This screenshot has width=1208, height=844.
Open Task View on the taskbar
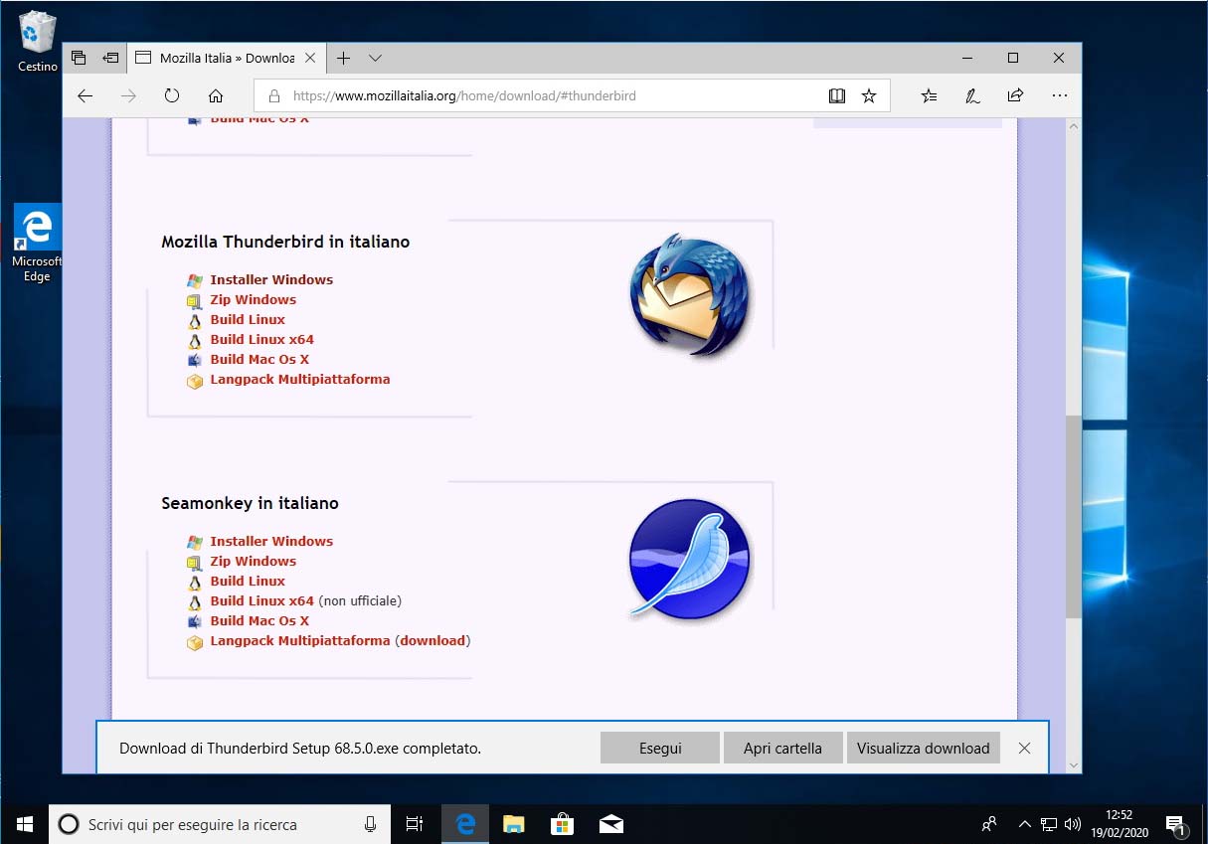[x=416, y=824]
